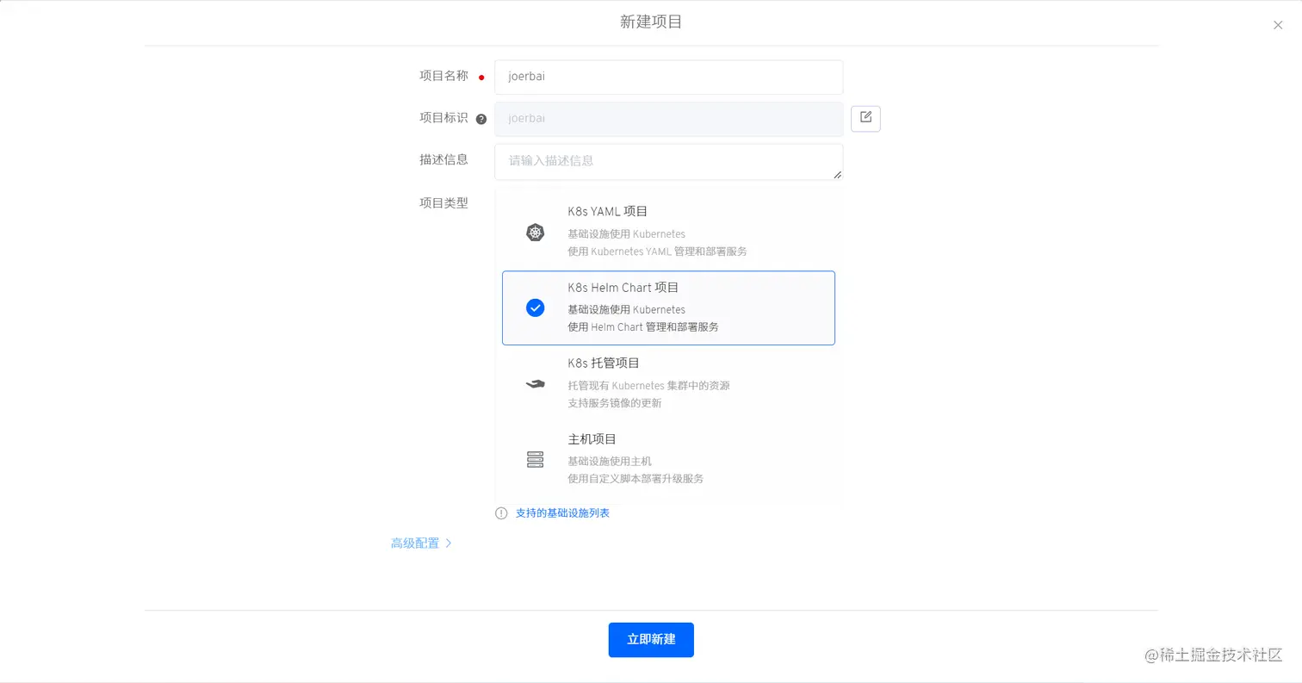Close the 新建项目 dialog with the X
The image size is (1302, 683).
[1278, 25]
